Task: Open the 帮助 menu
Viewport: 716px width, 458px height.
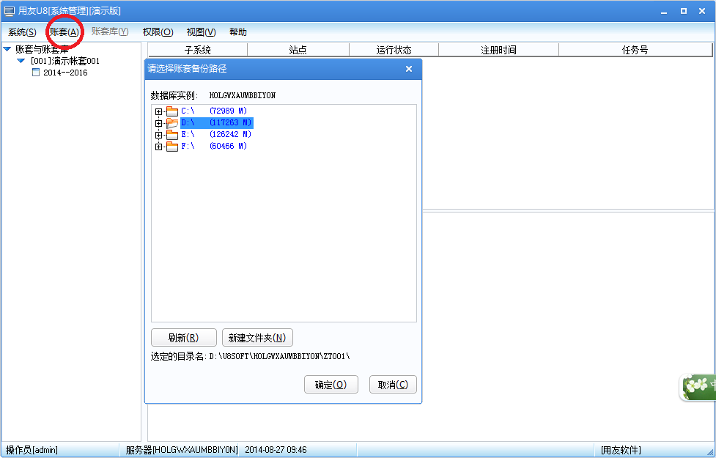Action: click(x=238, y=32)
